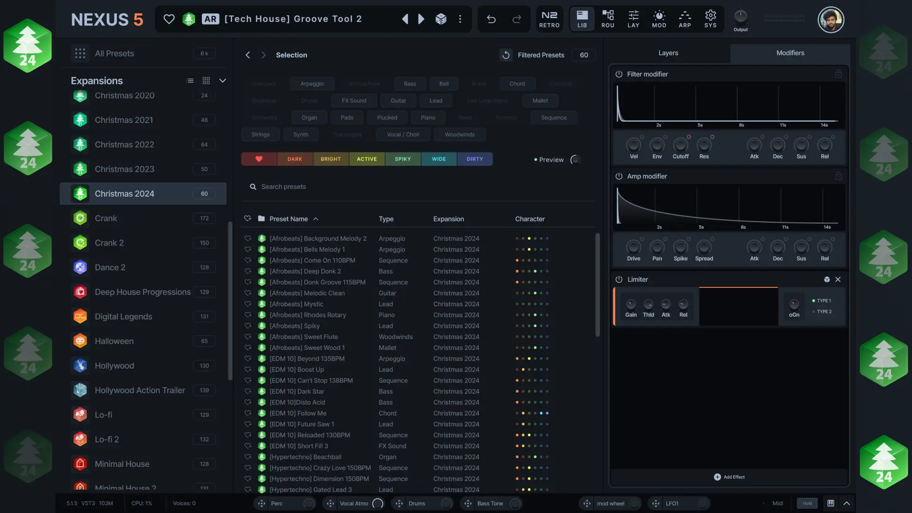Switch to the Layers tab
Viewport: 912px width, 513px height.
coord(668,53)
